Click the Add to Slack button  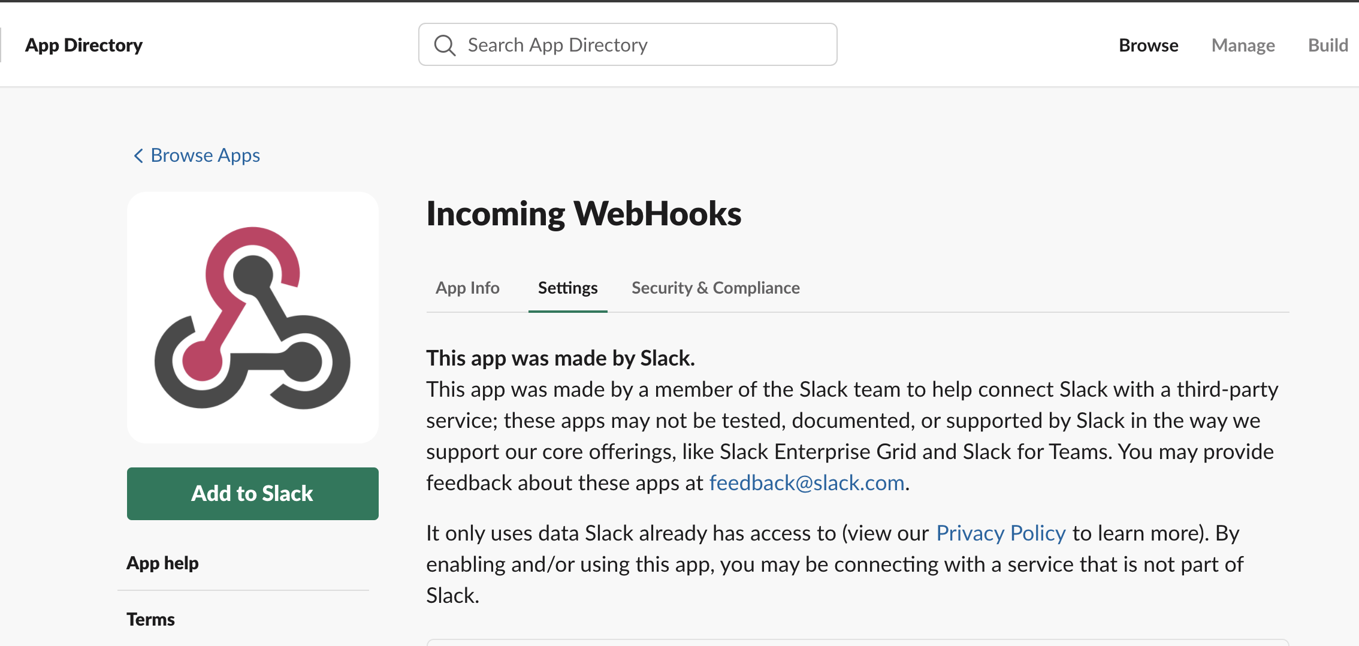(x=252, y=493)
